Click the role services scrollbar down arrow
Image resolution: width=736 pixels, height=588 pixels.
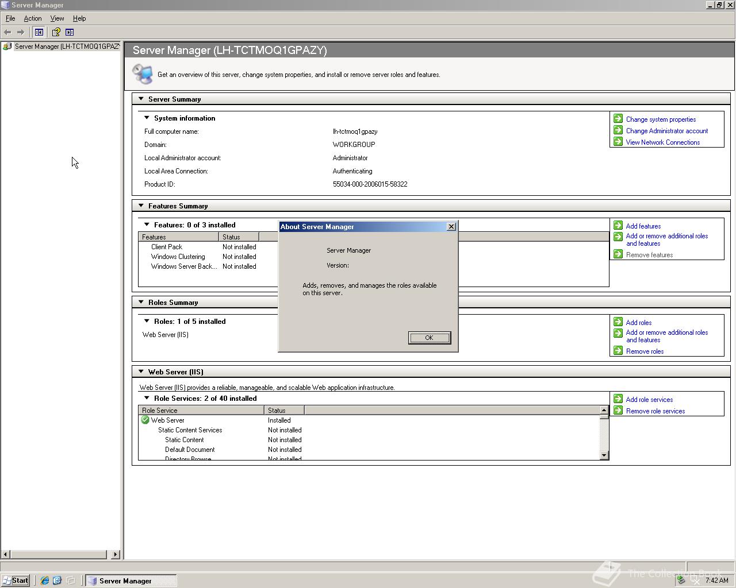pyautogui.click(x=604, y=455)
